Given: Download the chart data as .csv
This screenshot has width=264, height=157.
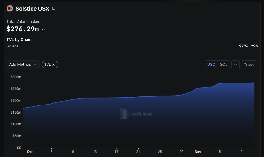Looking at the screenshot, I should (249, 65).
